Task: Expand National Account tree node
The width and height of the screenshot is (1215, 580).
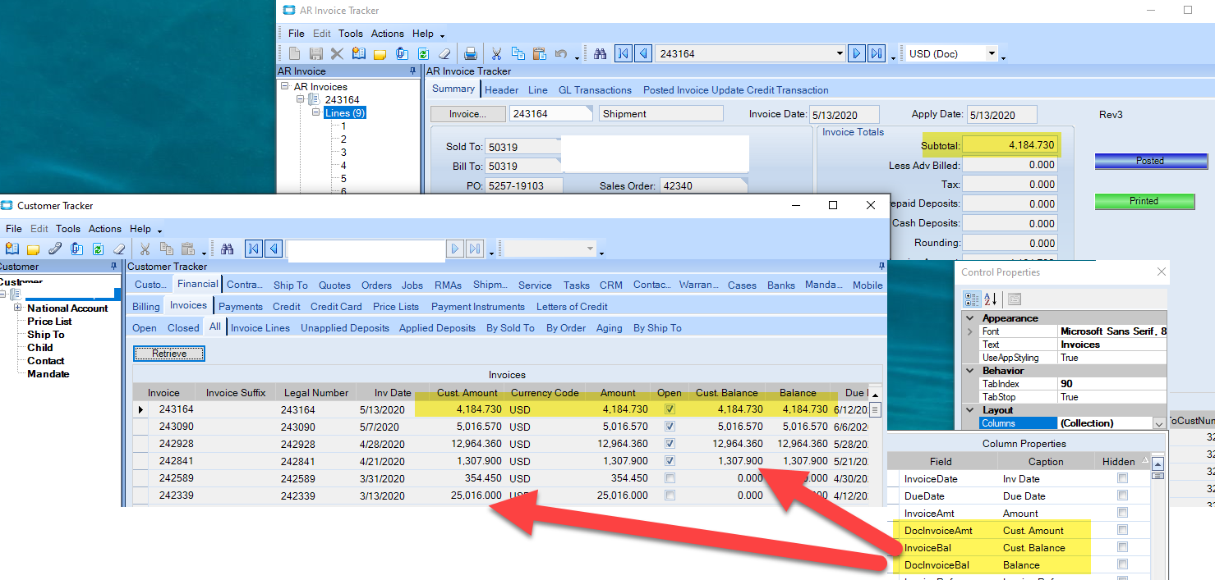Action: pos(18,308)
